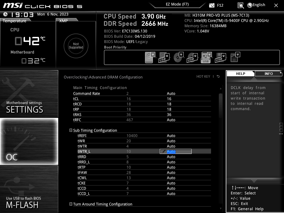Click the CPU Speed 3.90 GHz readout
284x213 pixels.
point(135,16)
